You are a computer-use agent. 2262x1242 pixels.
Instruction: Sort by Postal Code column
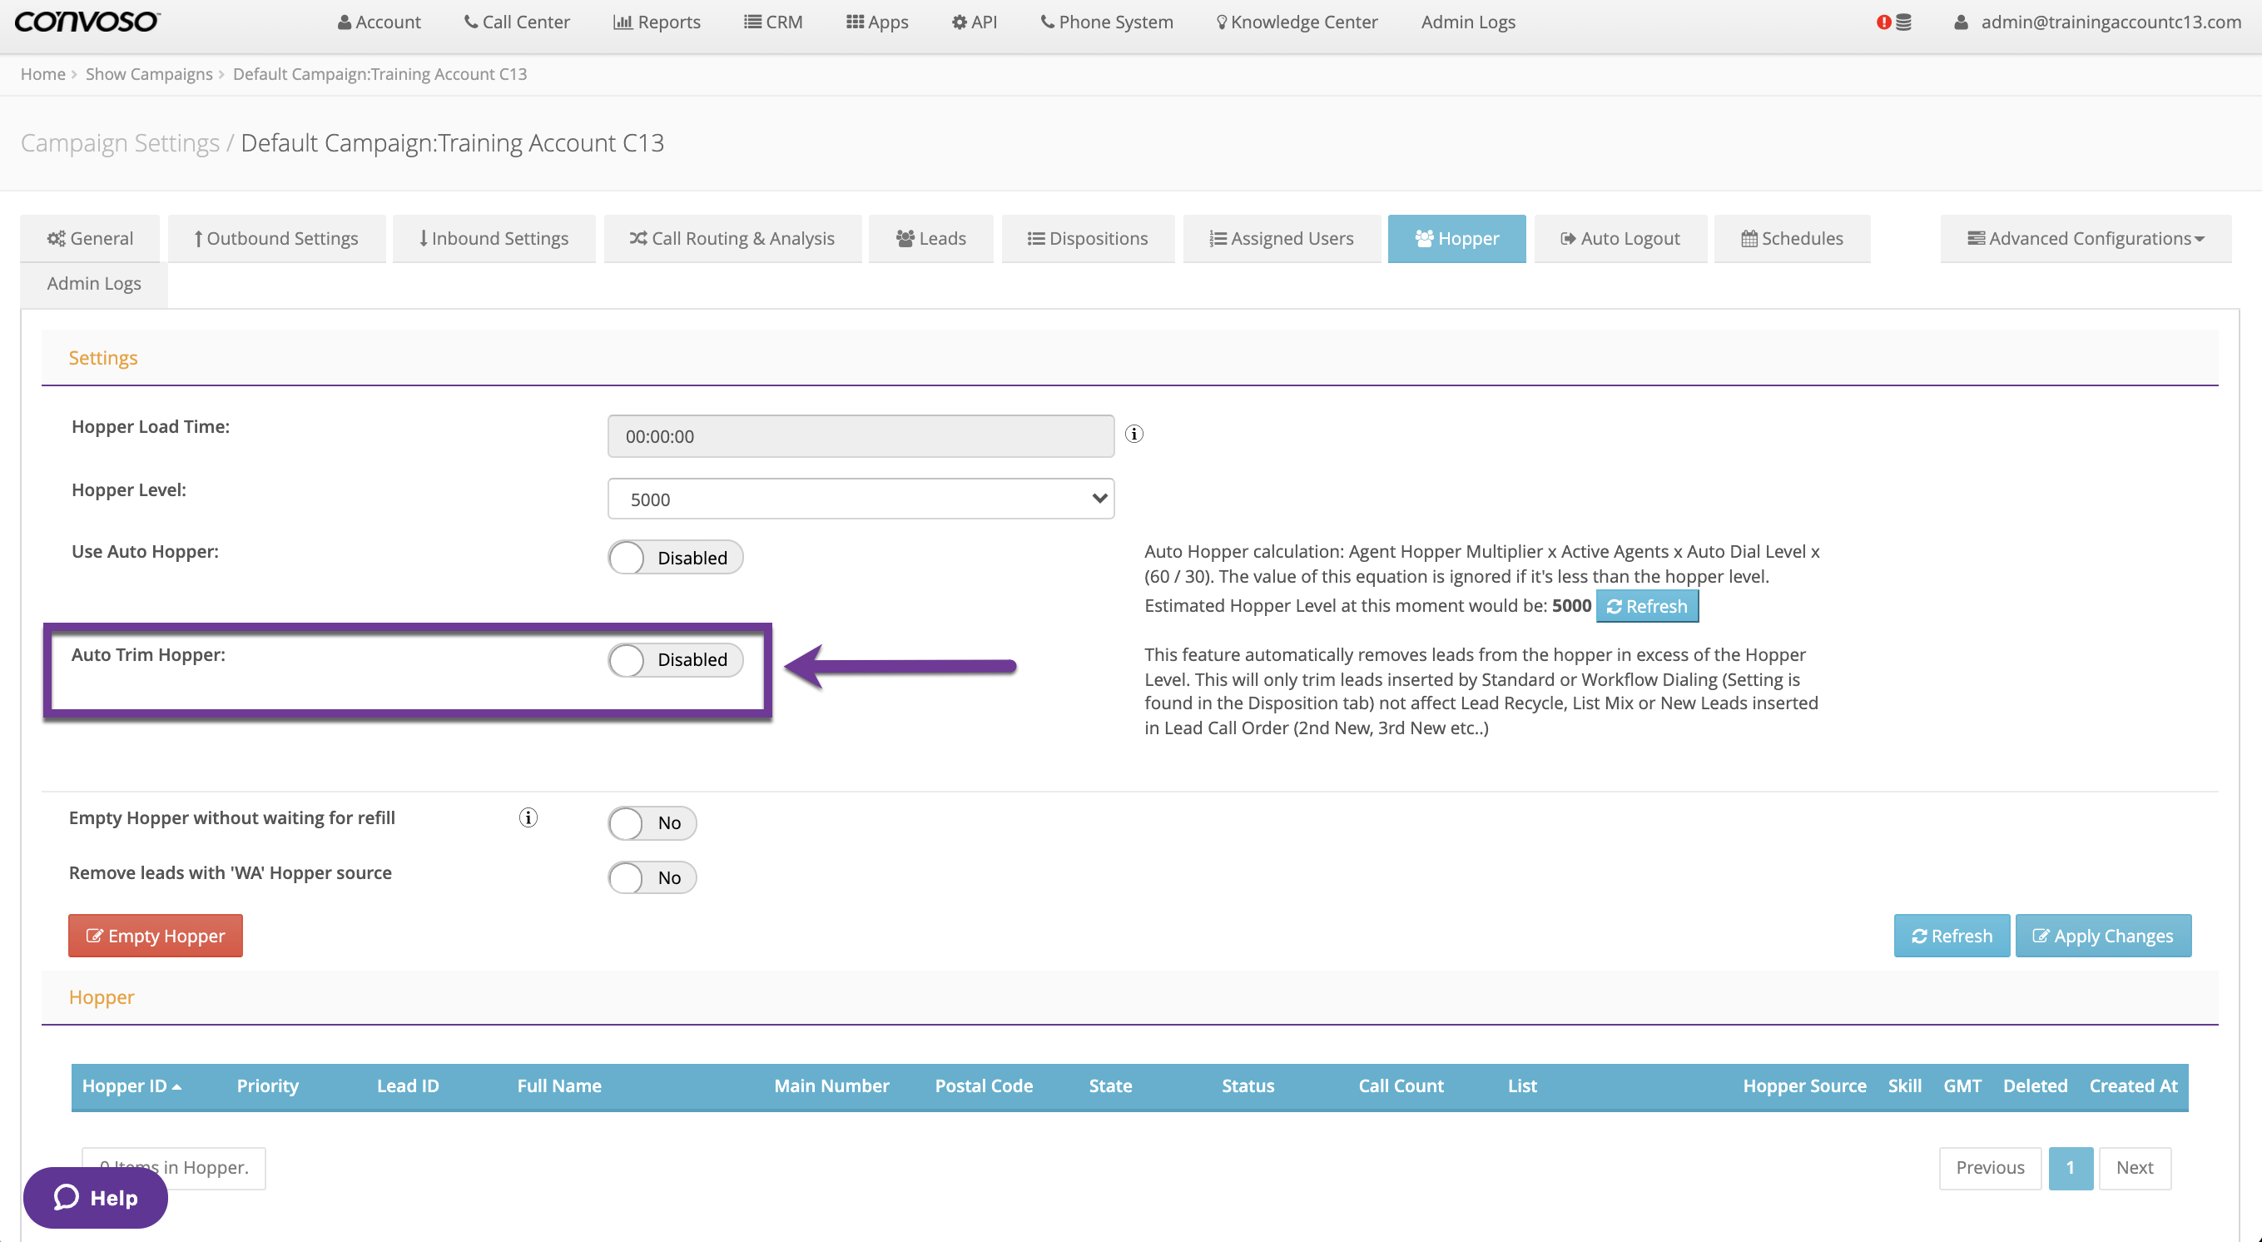[984, 1086]
